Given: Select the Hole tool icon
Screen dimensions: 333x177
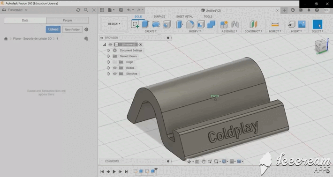Looking at the screenshot, I should point(166,24).
